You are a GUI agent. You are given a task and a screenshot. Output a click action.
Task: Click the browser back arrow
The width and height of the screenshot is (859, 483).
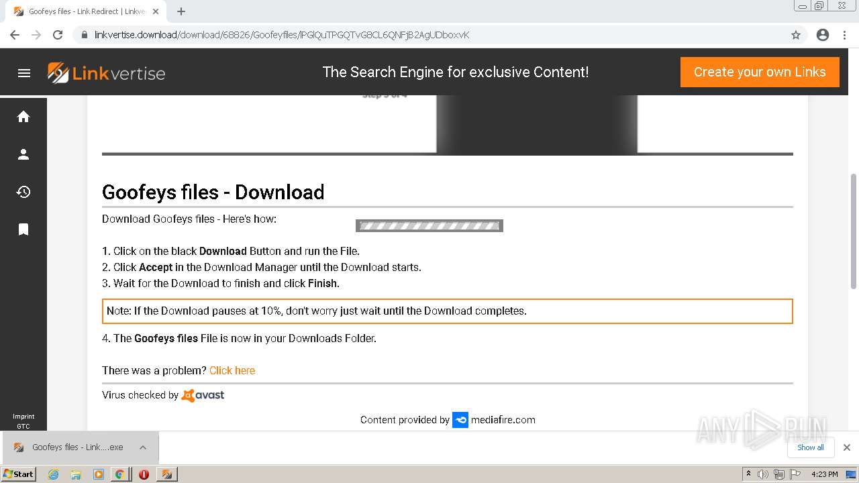(x=15, y=35)
